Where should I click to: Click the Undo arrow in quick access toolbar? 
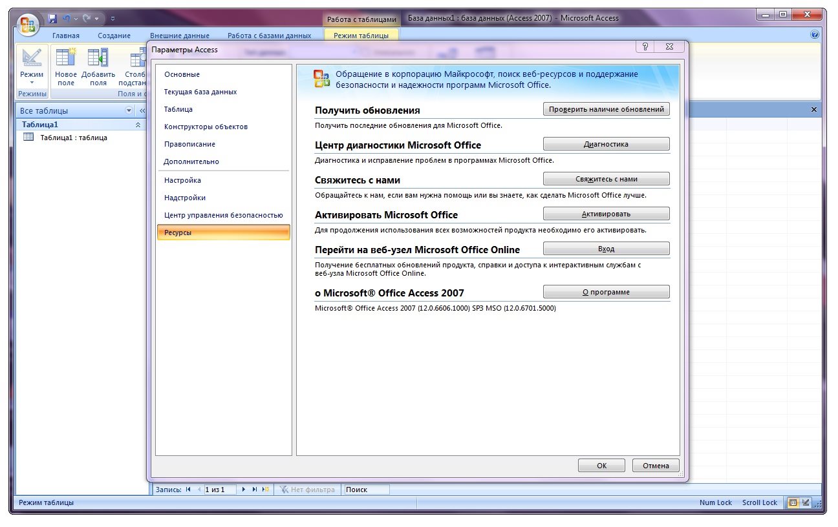pyautogui.click(x=66, y=18)
